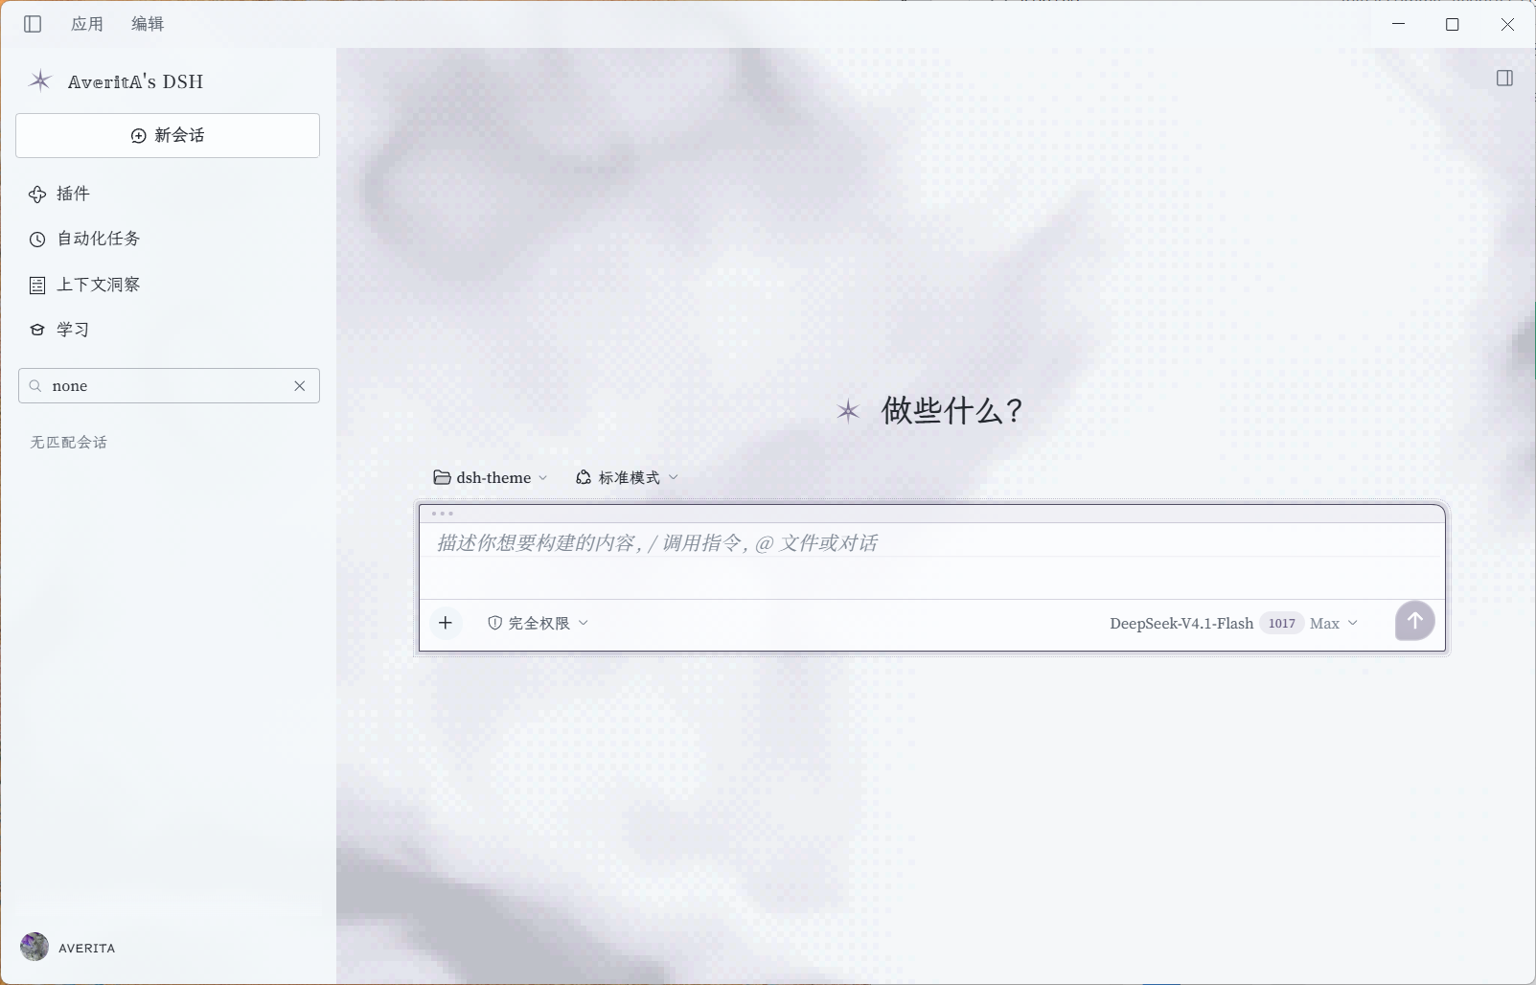Open 自动化任务 automation tasks

(x=84, y=239)
